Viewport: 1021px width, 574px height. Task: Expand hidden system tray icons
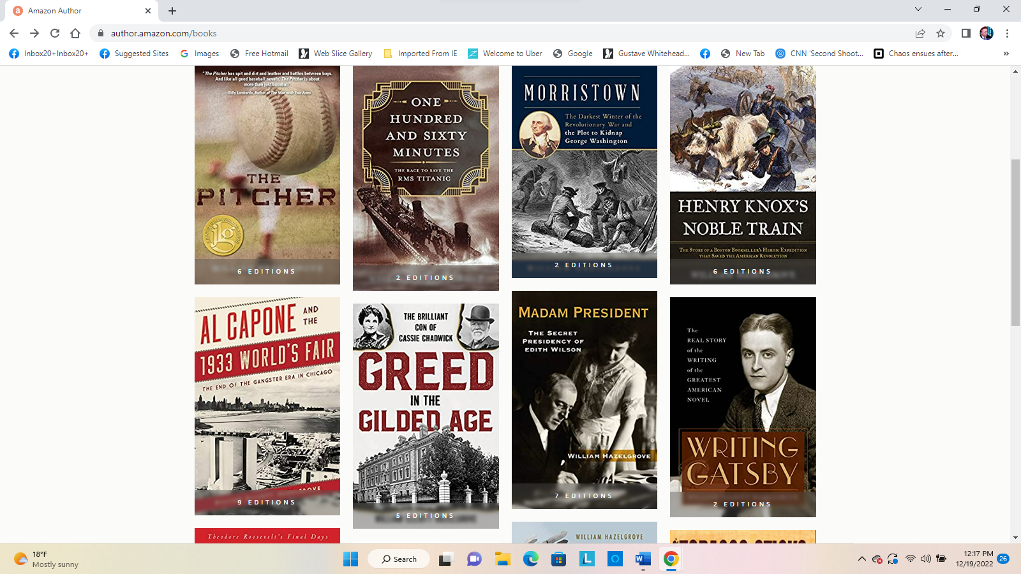[x=861, y=559]
